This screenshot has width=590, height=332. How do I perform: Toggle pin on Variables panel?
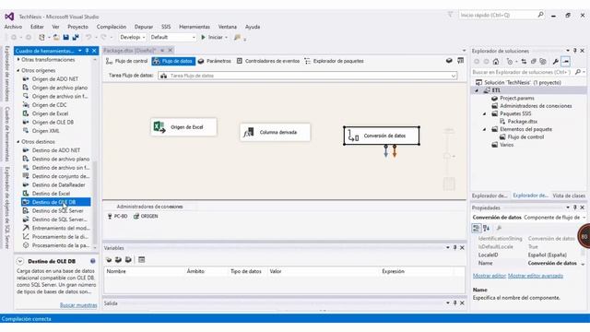[x=454, y=248]
